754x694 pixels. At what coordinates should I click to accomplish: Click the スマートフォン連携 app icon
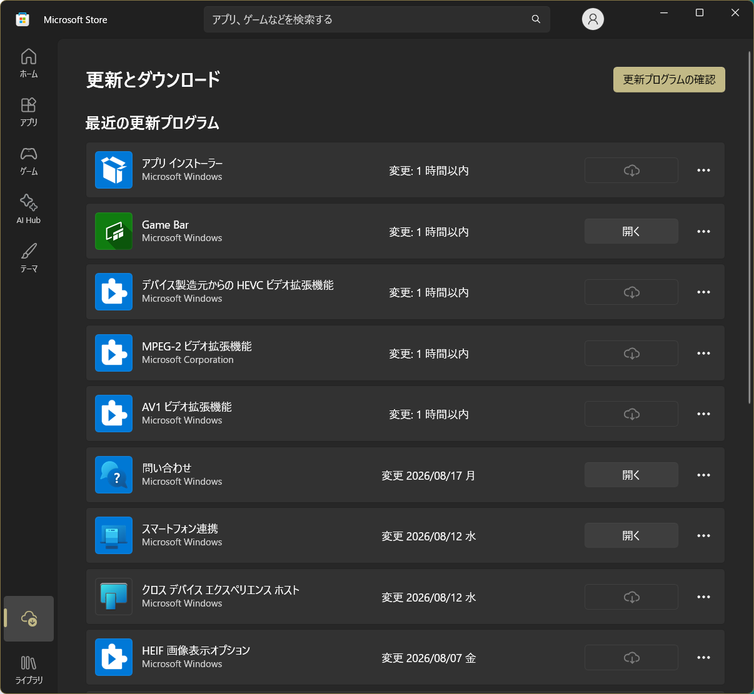(x=114, y=535)
